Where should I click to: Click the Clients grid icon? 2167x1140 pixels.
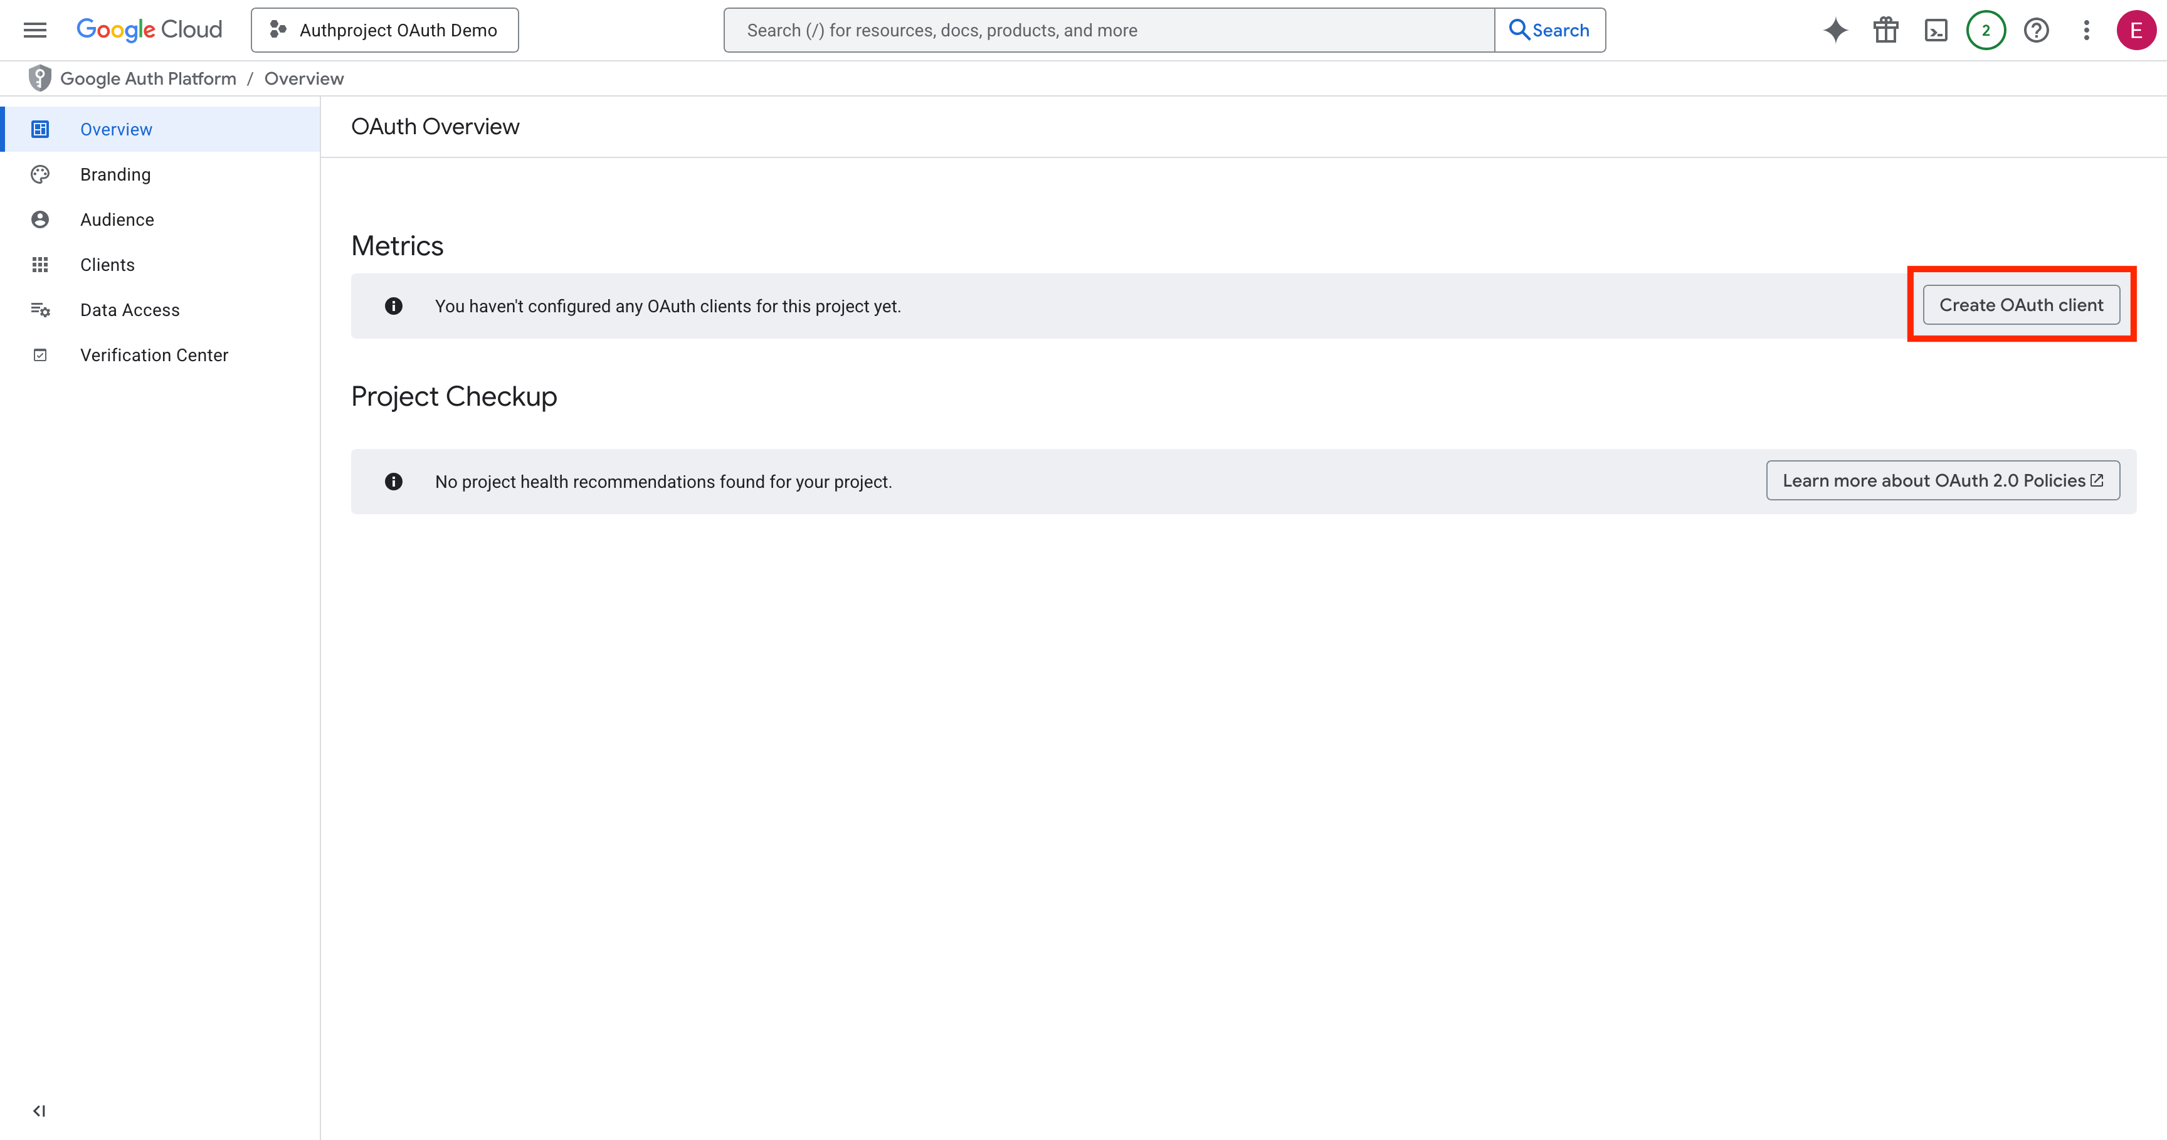tap(40, 264)
